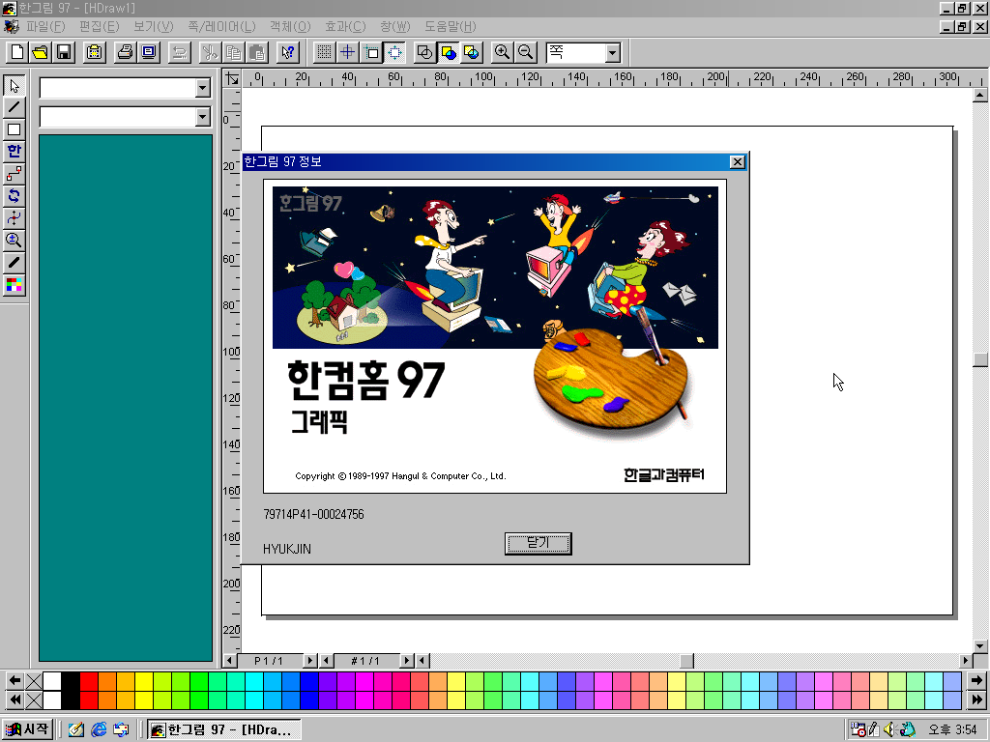Open the 효과(C) menu
Screen dimensions: 990x742
[345, 26]
